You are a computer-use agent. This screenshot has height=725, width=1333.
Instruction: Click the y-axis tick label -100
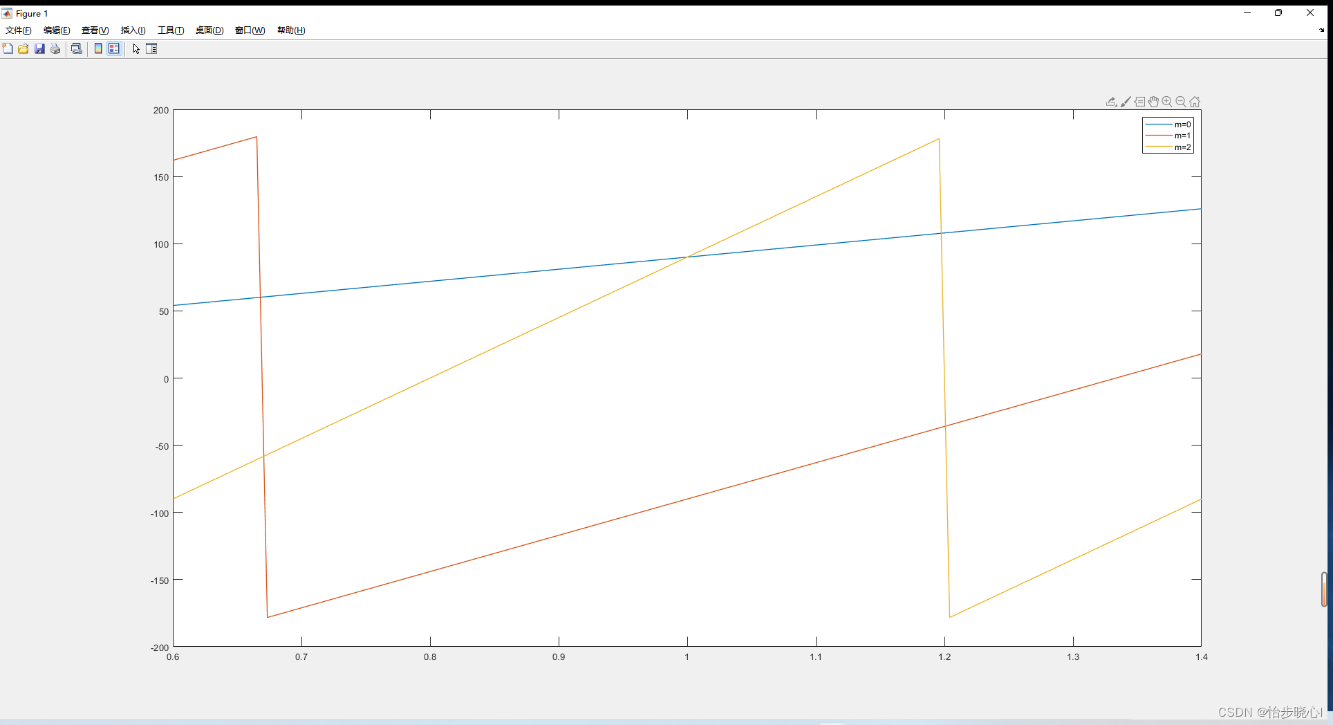(x=160, y=513)
